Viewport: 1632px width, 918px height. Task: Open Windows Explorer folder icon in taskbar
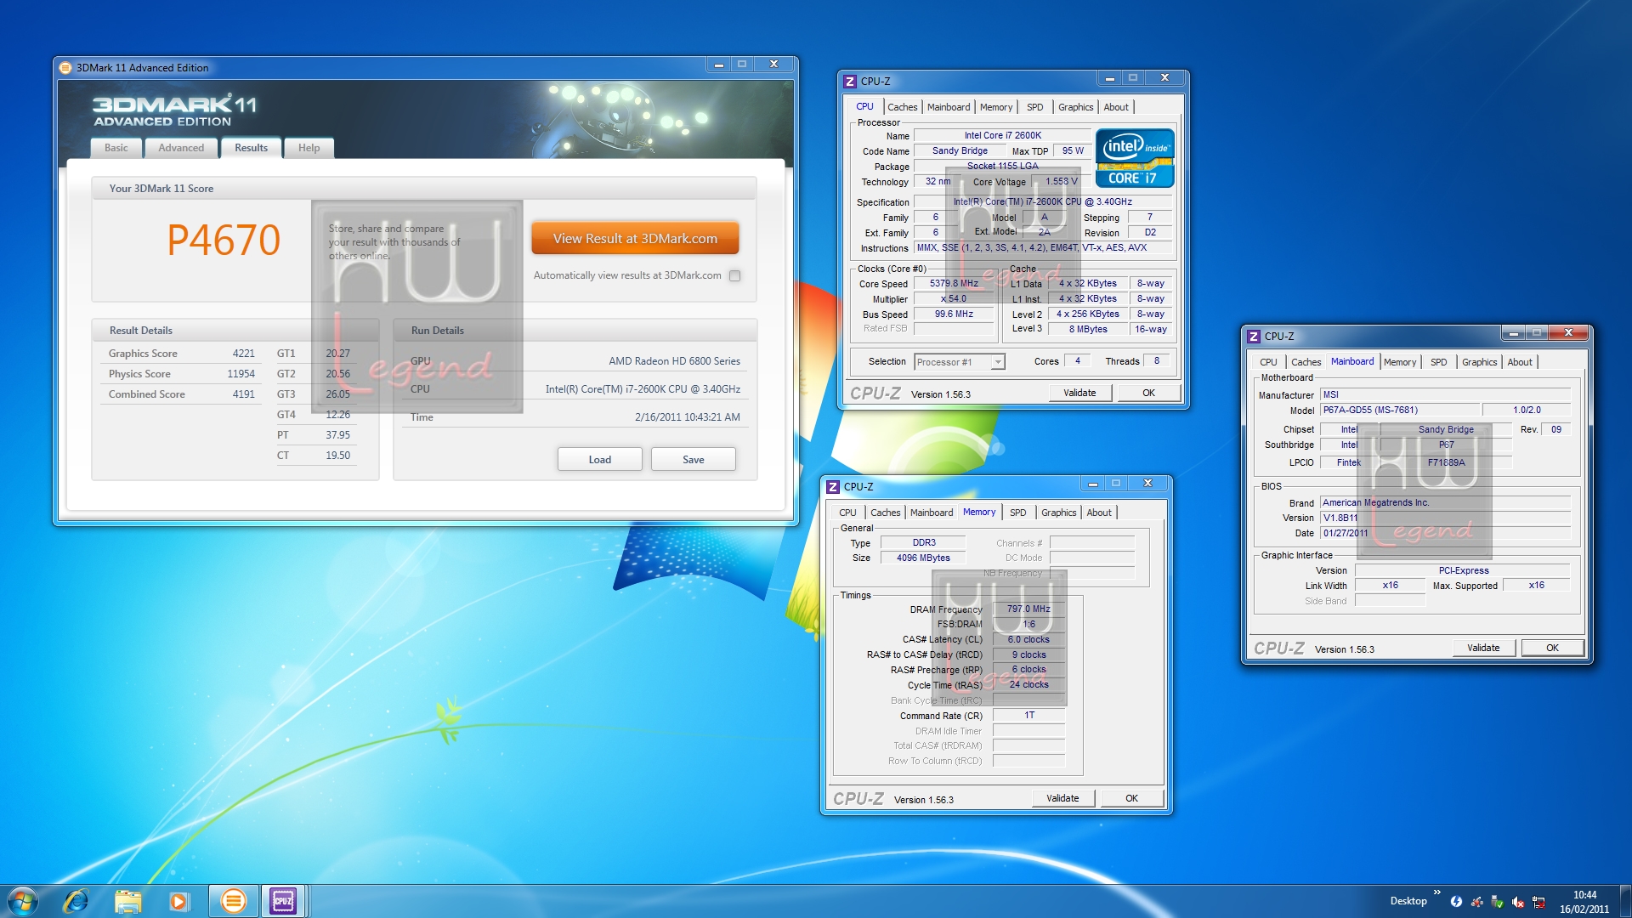pyautogui.click(x=127, y=901)
